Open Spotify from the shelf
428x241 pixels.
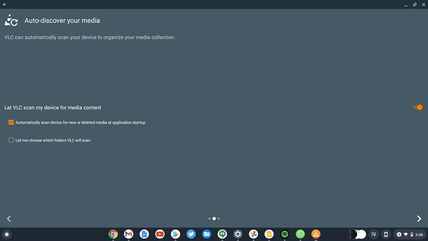pyautogui.click(x=284, y=234)
